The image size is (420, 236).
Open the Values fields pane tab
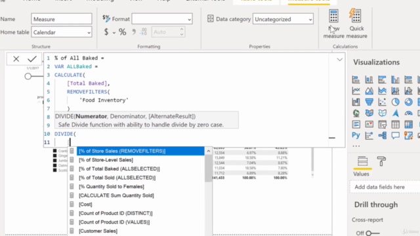362,162
